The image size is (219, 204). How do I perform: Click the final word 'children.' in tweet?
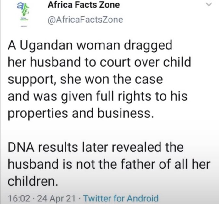click(33, 182)
